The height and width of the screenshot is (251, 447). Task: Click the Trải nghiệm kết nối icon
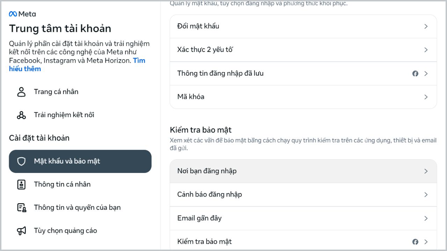pyautogui.click(x=21, y=115)
